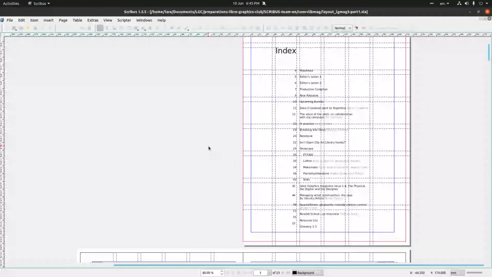Open the Normal preview mode dropdown
492x277 pixels.
tap(342, 28)
